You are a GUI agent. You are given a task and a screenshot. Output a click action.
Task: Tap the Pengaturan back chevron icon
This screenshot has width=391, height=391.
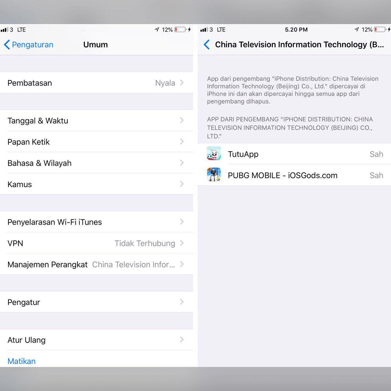pyautogui.click(x=7, y=45)
